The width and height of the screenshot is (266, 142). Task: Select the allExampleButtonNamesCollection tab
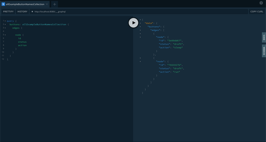pyautogui.click(x=25, y=4)
